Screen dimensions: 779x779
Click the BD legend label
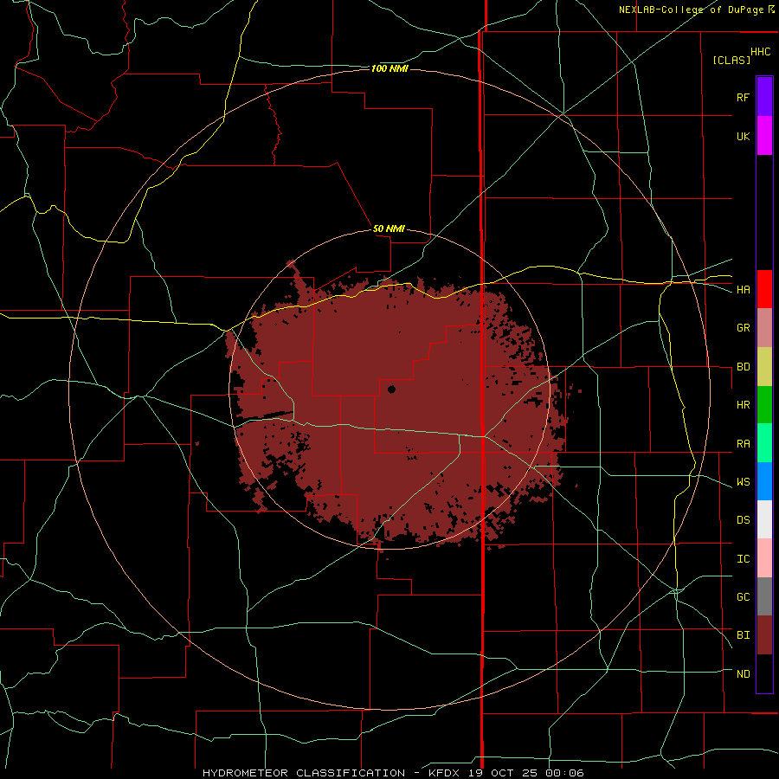coord(743,367)
